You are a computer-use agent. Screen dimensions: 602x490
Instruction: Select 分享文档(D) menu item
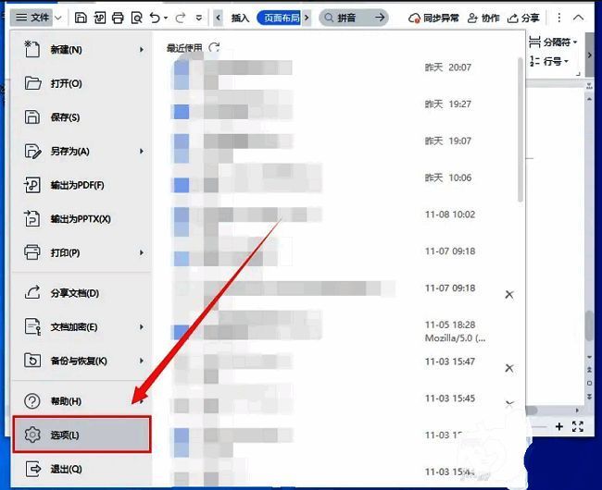coord(82,293)
